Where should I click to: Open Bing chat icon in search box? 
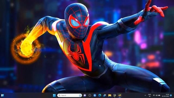(x=80, y=96)
